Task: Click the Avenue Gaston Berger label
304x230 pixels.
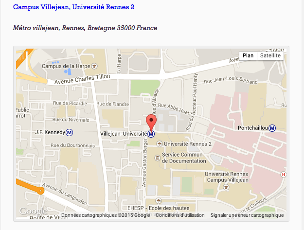Action: tap(144, 163)
